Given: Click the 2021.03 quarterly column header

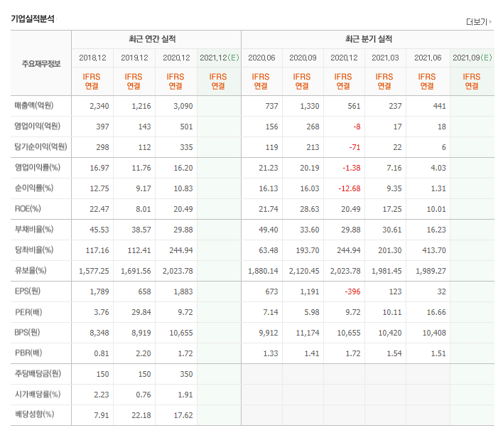Looking at the screenshot, I should tap(385, 58).
